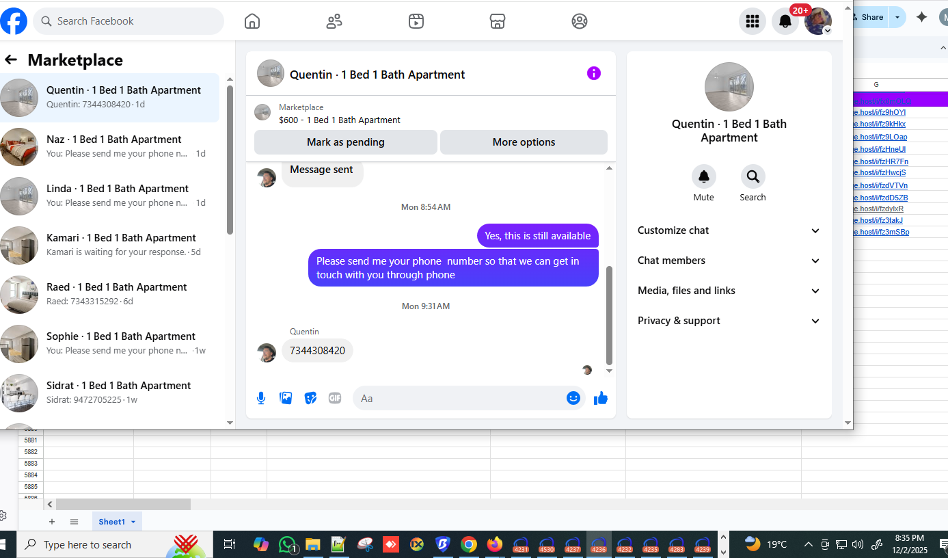
Task: Expand the Chat members section
Action: click(x=729, y=261)
